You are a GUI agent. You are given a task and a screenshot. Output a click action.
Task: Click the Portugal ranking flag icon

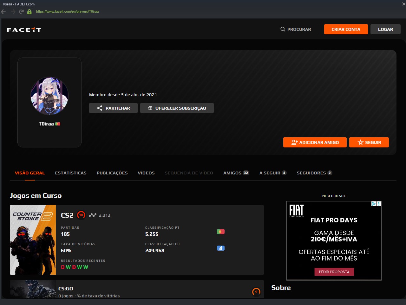(221, 232)
